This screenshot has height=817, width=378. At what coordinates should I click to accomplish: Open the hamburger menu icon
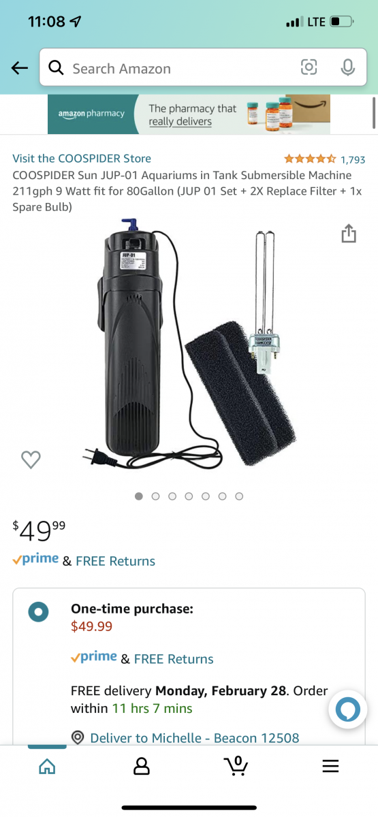(x=330, y=767)
